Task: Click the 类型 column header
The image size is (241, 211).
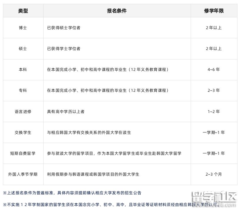Action: point(23,11)
